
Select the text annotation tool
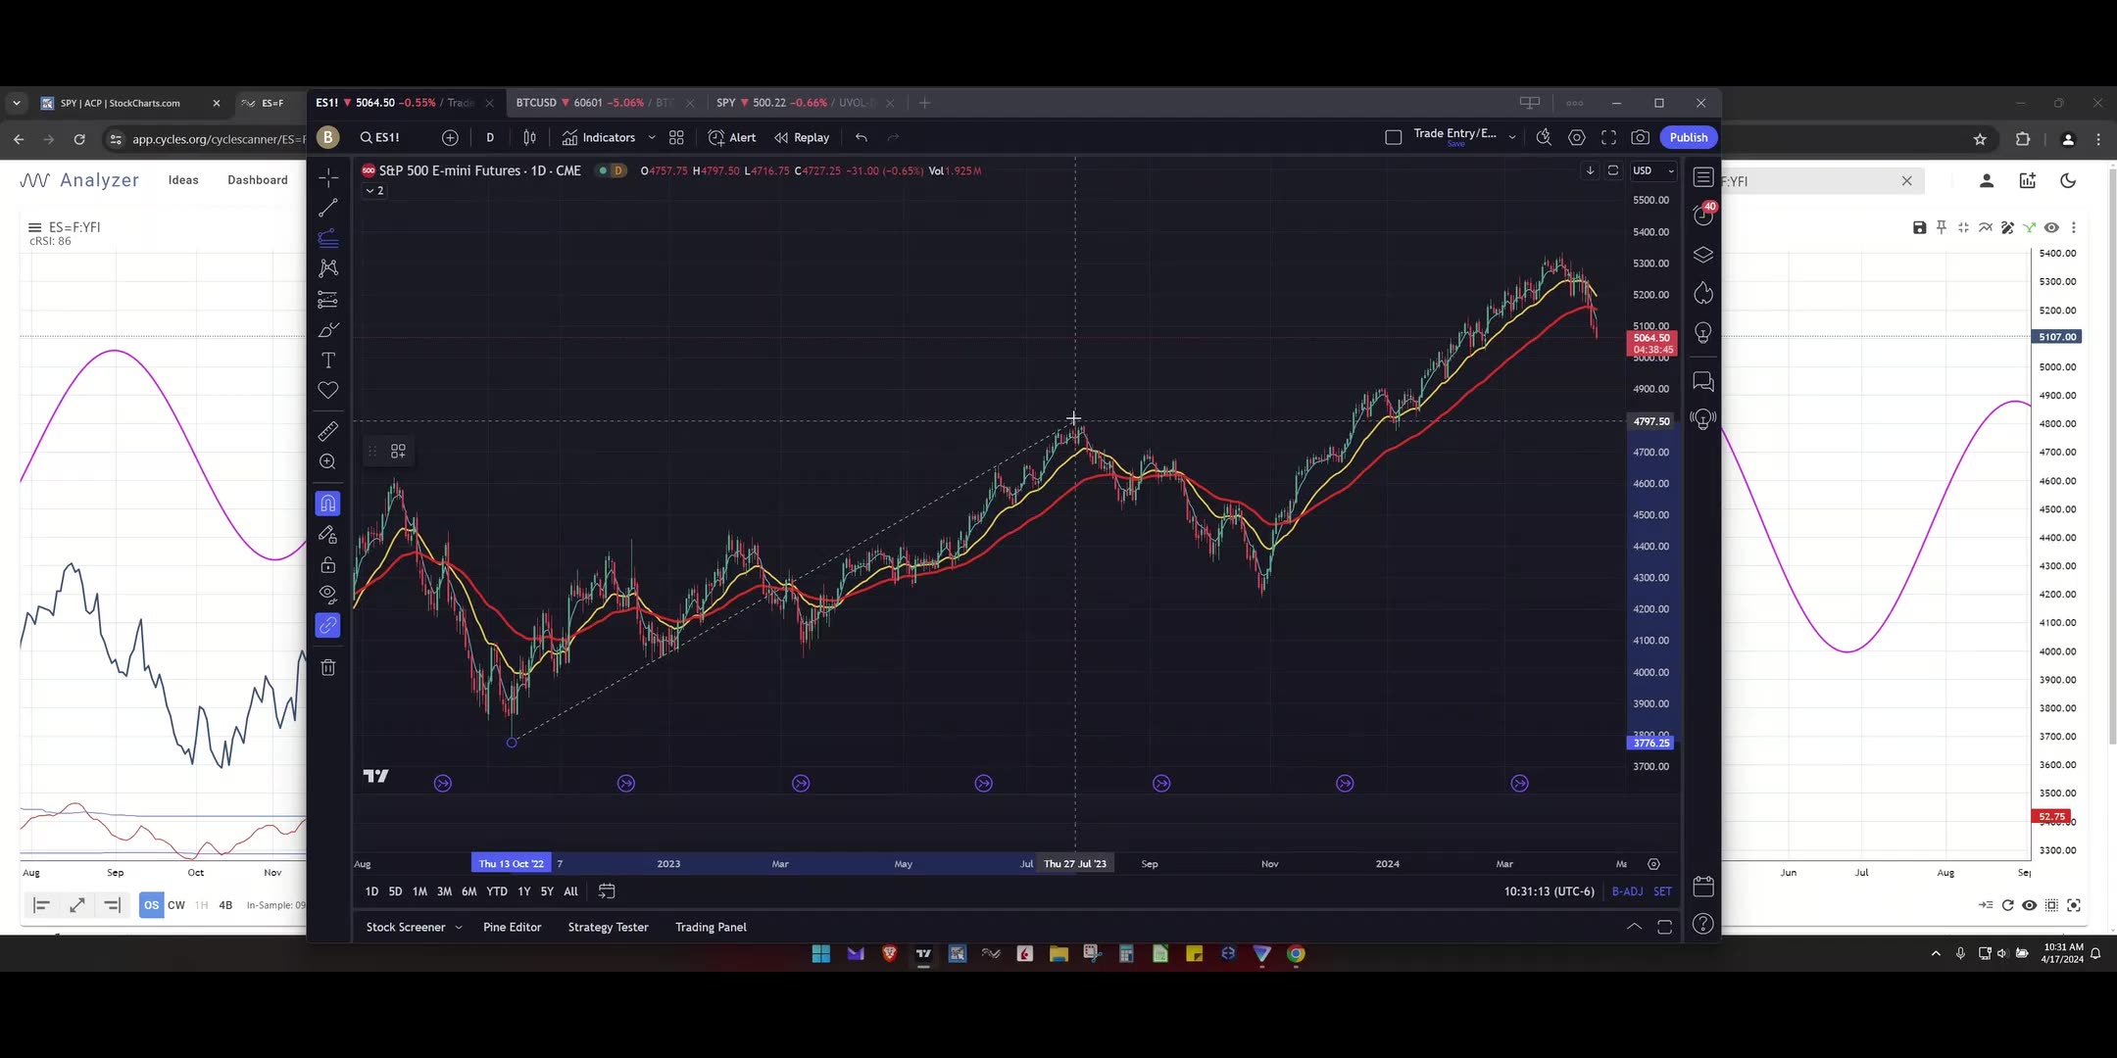[x=328, y=361]
